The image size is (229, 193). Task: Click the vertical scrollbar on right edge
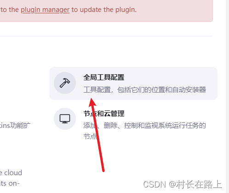point(227,96)
